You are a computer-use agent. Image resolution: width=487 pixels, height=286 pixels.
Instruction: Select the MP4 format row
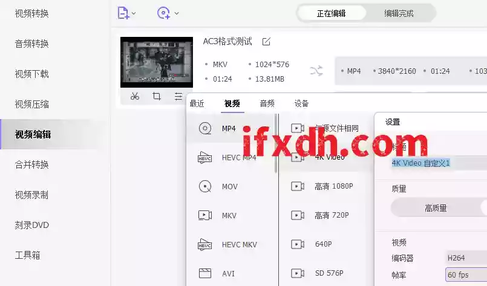coord(230,128)
